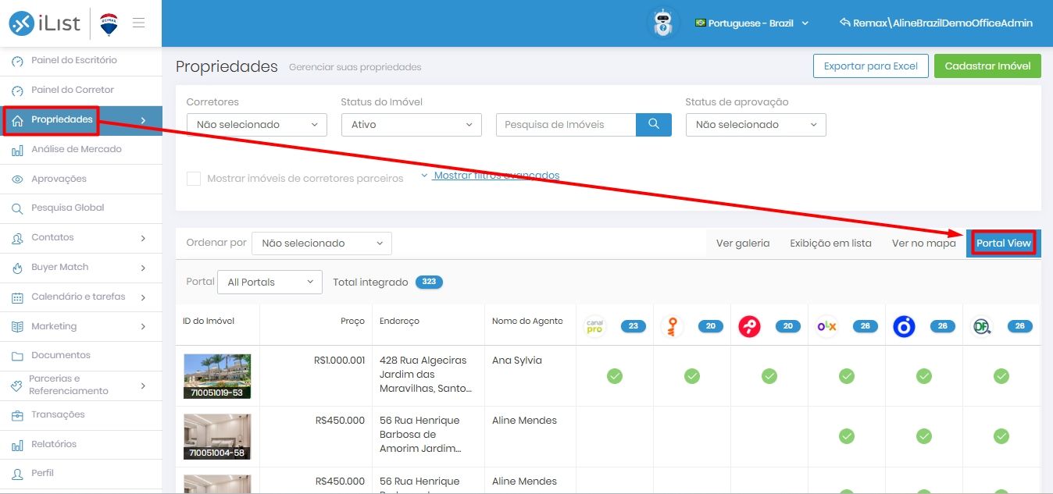Click the RE/MAX balloon logo
Viewport: 1053px width, 494px height.
(109, 24)
